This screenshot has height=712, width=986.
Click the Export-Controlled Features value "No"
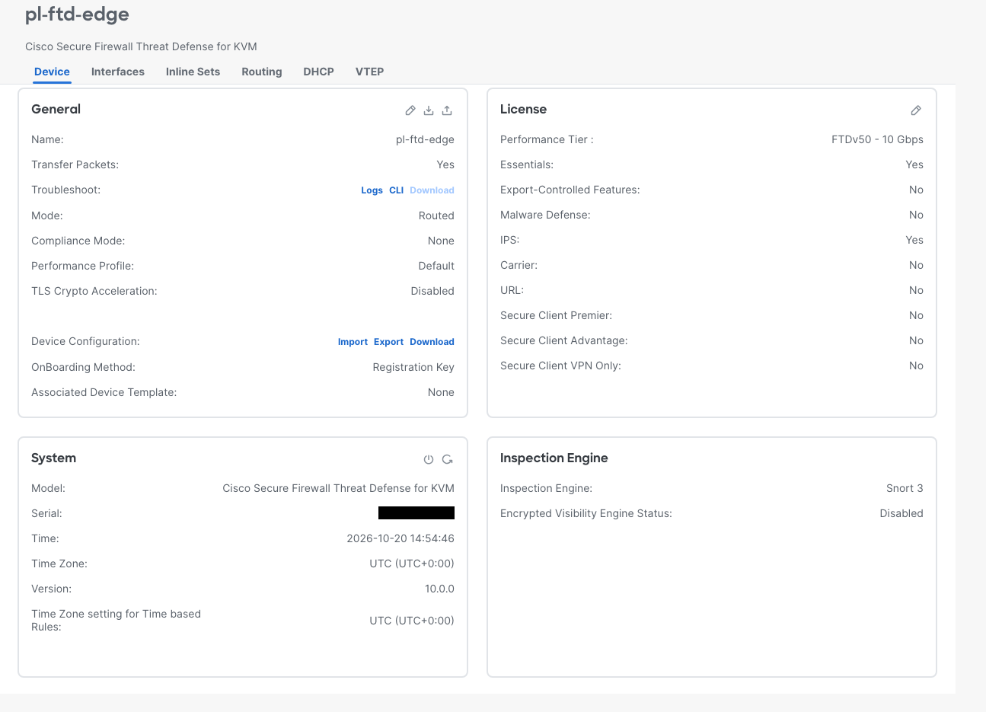point(916,190)
